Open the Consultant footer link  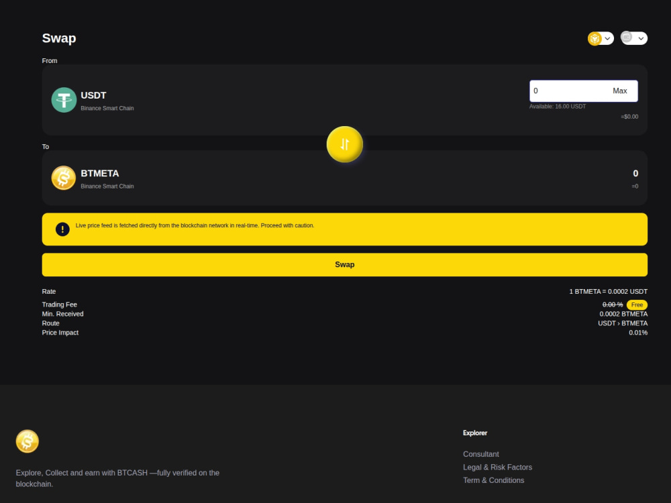[x=480, y=454]
